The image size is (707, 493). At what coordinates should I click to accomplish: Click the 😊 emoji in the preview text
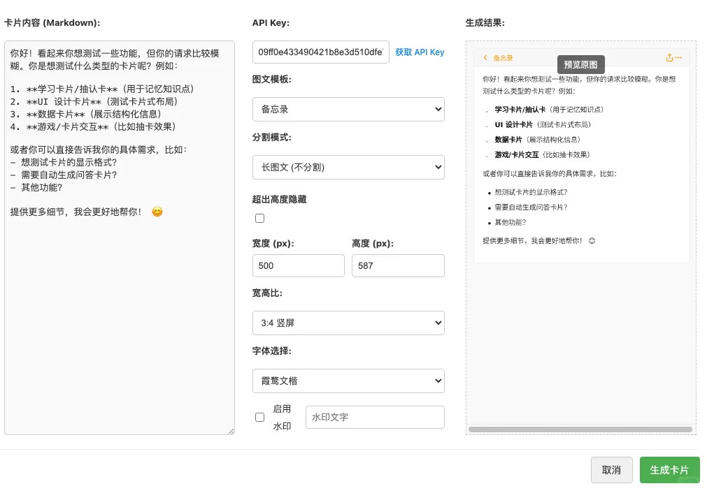pos(591,240)
